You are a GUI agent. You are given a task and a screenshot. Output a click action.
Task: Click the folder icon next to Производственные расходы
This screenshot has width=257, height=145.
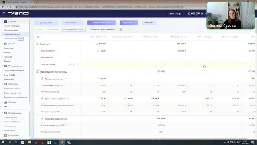(37, 72)
